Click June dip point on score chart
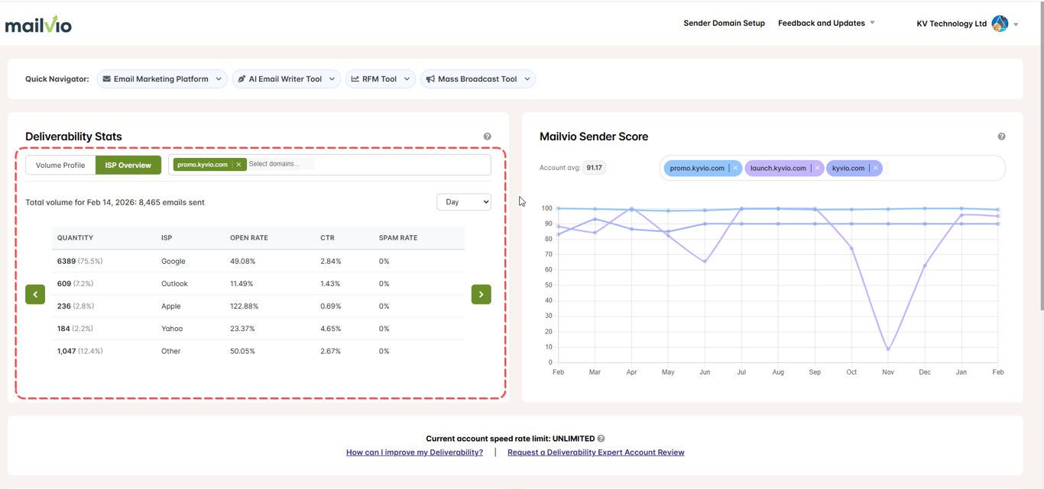 point(705,262)
